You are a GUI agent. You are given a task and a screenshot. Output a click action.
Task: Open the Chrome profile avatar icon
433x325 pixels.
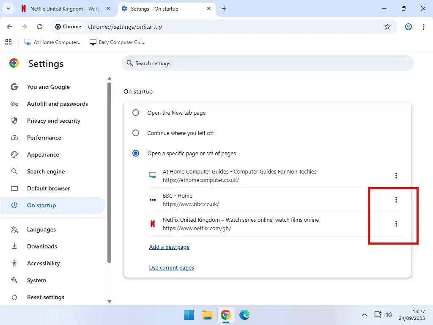click(408, 27)
